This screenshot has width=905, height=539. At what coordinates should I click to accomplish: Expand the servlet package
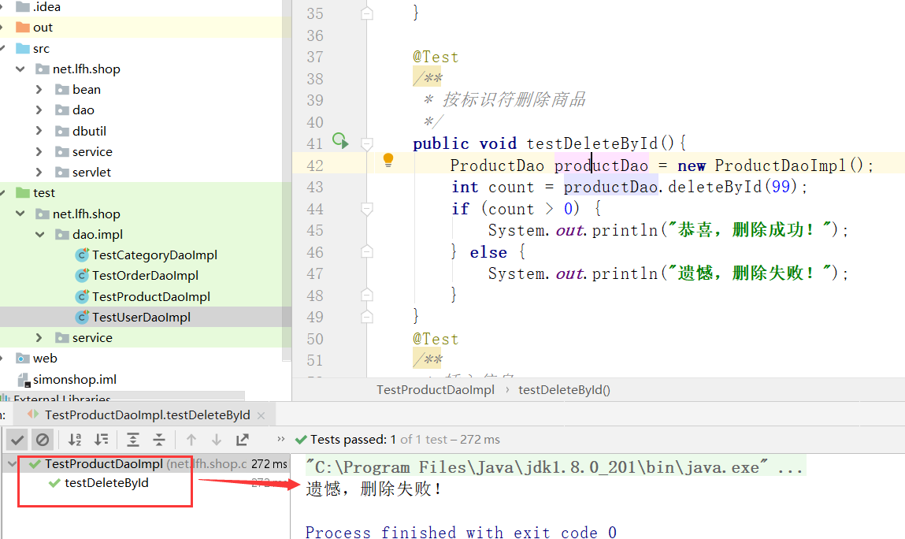(39, 172)
